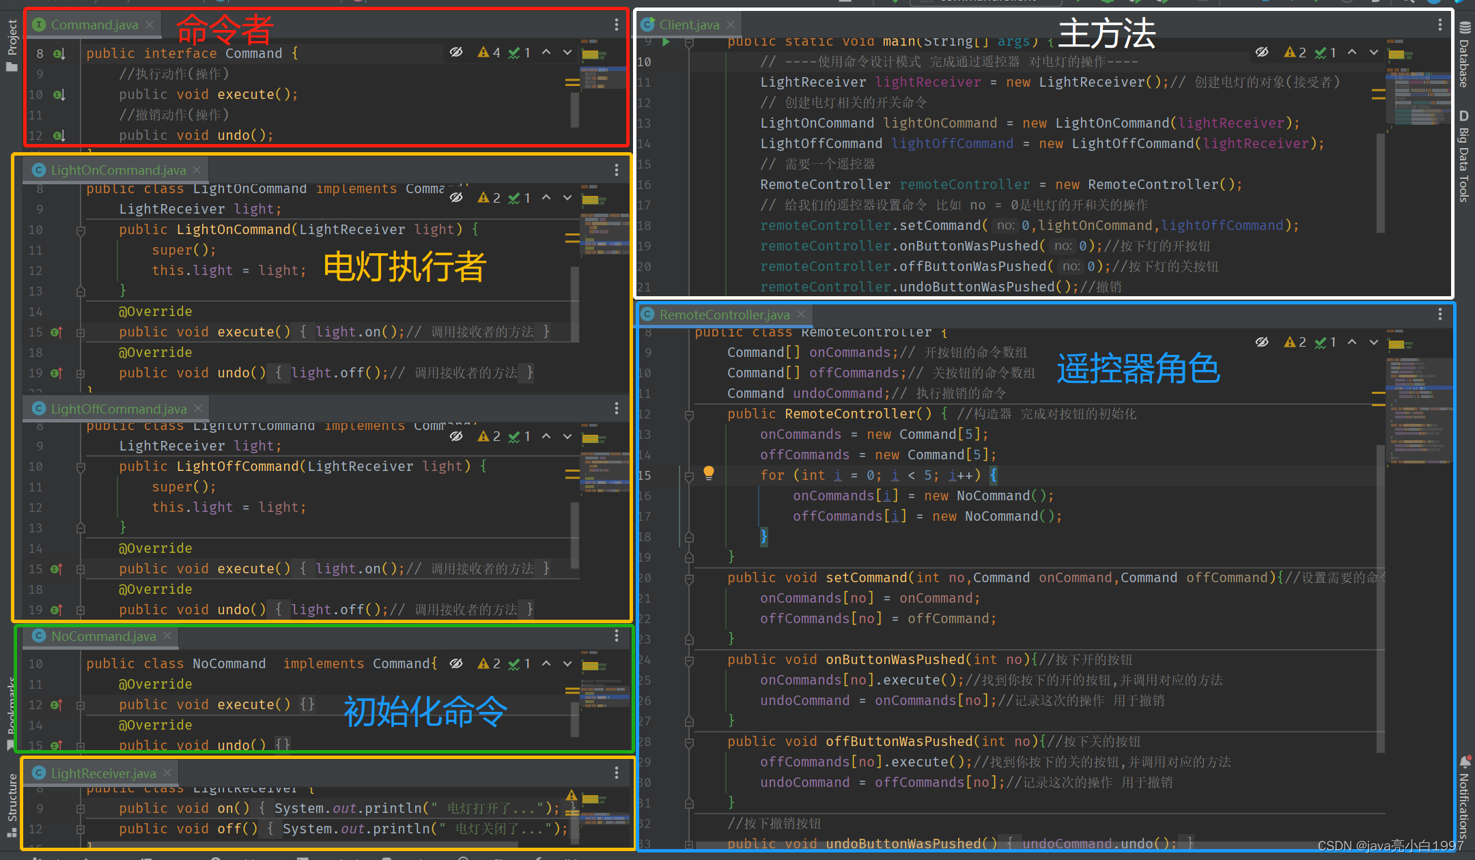Image resolution: width=1475 pixels, height=860 pixels.
Task: Toggle reader mode eye in LightOnCommand.java editor
Action: click(x=456, y=198)
